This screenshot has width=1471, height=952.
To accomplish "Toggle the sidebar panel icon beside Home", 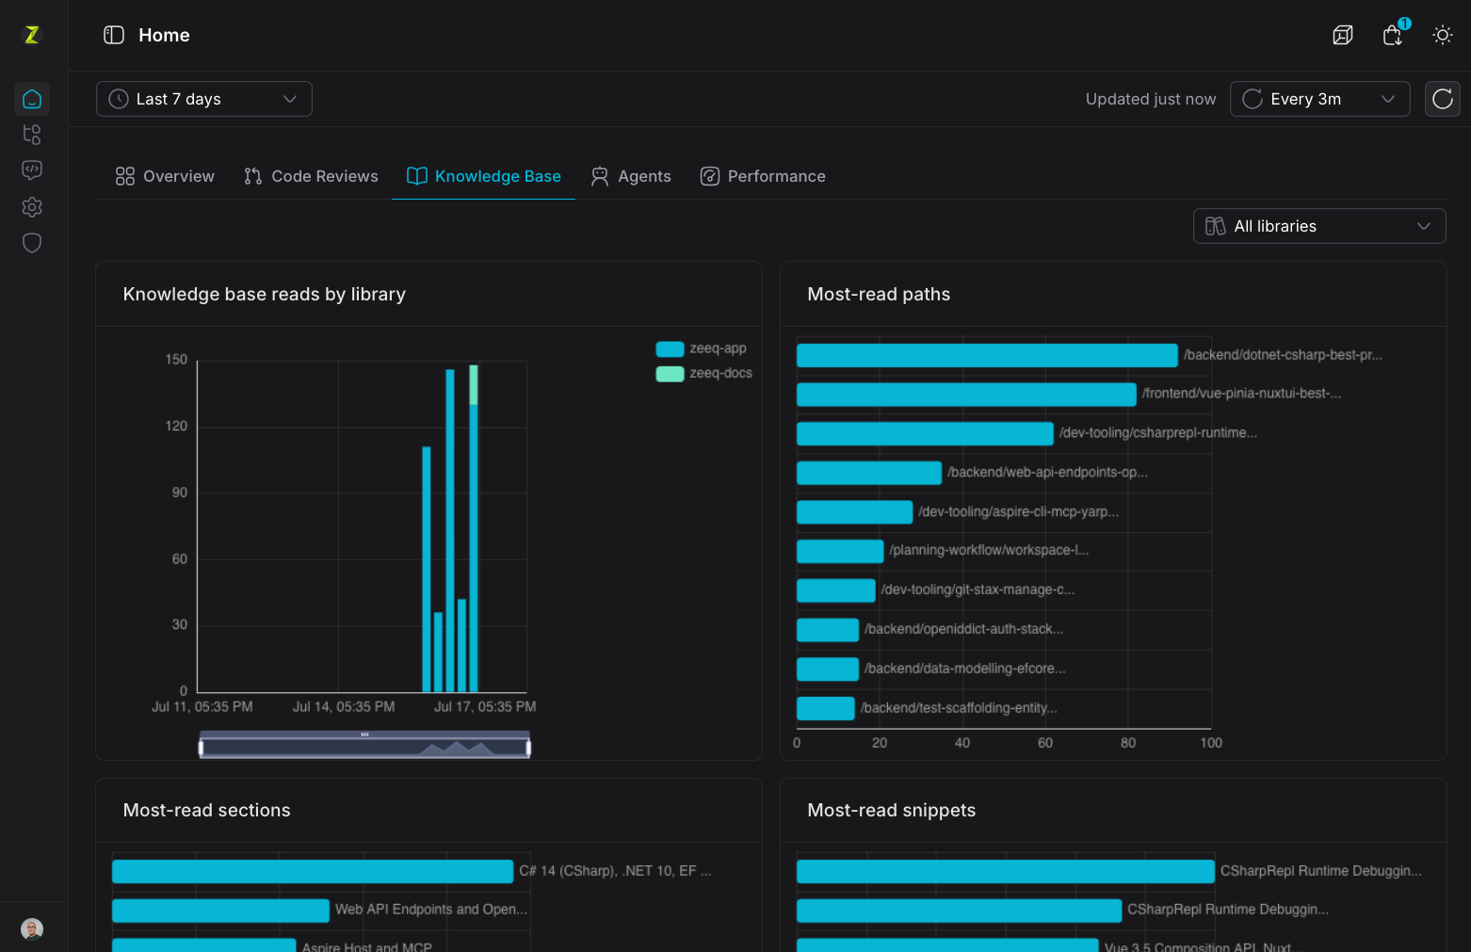I will tap(114, 35).
